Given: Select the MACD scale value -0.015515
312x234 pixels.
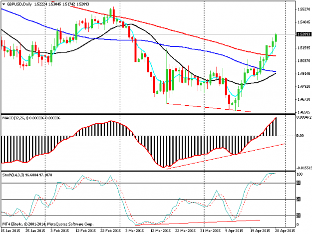Looking at the screenshot, I should pos(304,168).
